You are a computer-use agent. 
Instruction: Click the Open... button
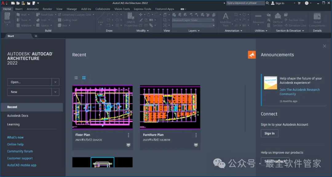click(x=30, y=82)
